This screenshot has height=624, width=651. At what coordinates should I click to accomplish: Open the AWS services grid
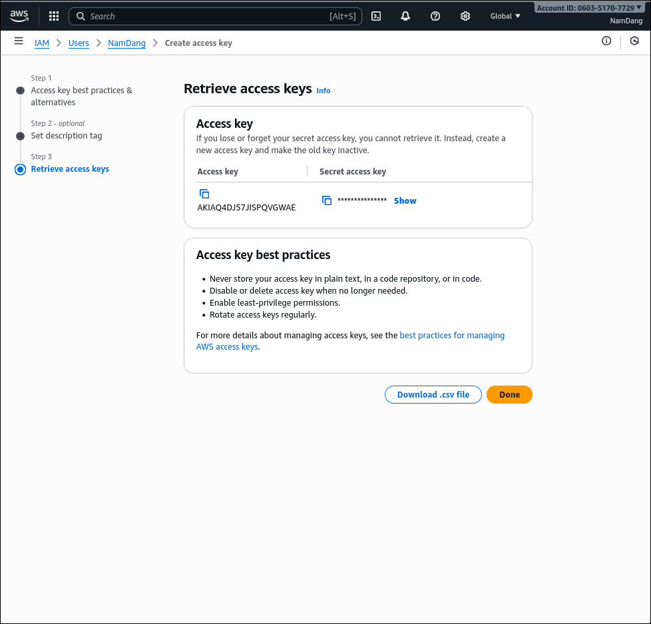click(54, 16)
